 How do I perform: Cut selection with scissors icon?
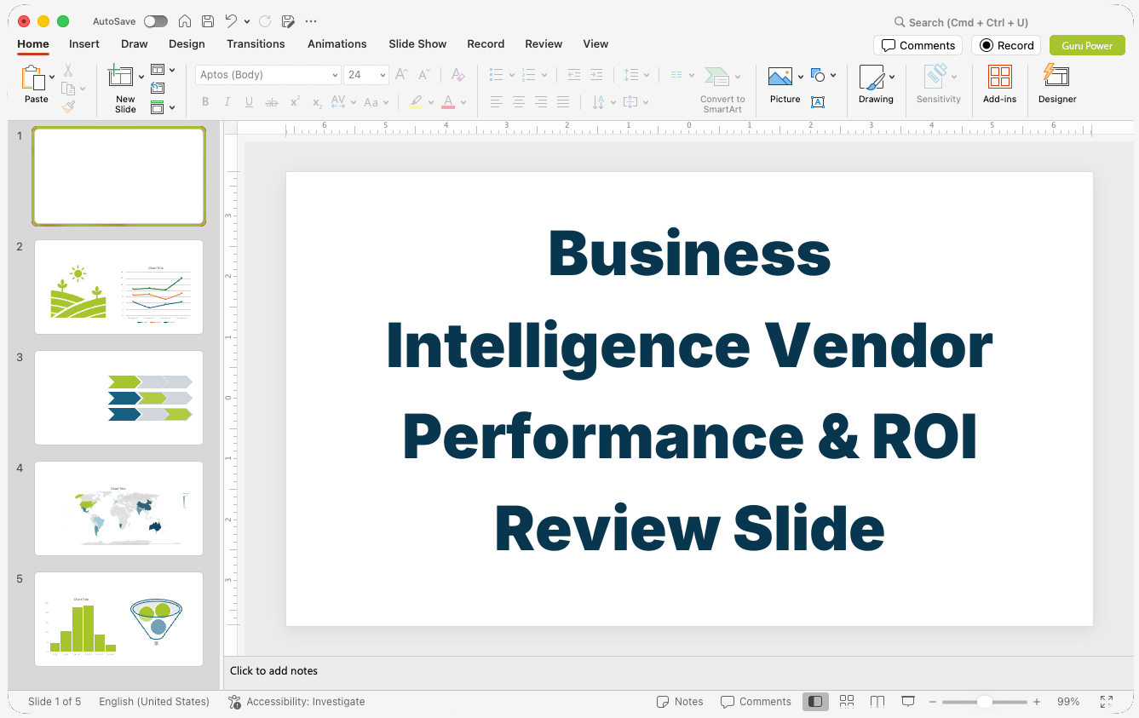pyautogui.click(x=68, y=71)
